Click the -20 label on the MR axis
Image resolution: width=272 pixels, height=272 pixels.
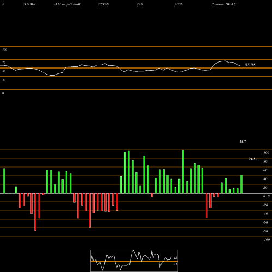click(x=265, y=205)
